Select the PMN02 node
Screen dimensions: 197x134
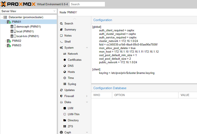17,41
